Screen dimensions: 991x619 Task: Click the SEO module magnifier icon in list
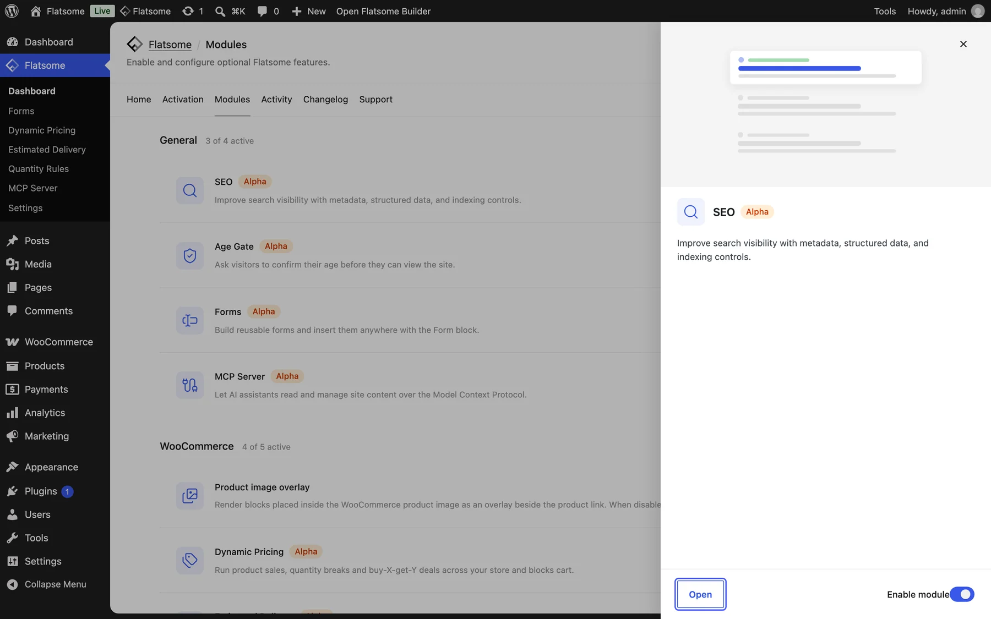[x=190, y=190]
